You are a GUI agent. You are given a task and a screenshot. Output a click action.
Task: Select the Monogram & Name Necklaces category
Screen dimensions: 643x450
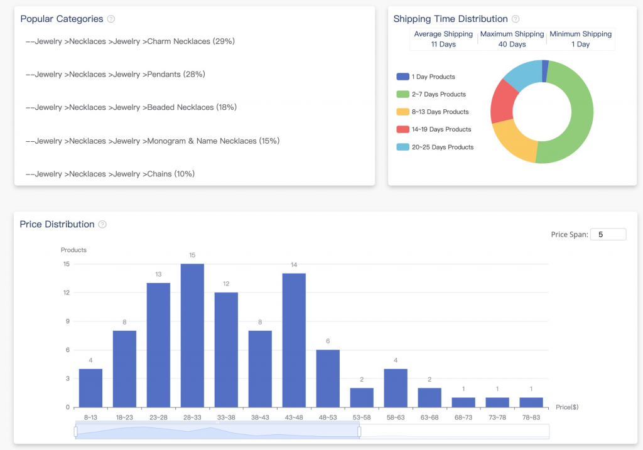[153, 141]
